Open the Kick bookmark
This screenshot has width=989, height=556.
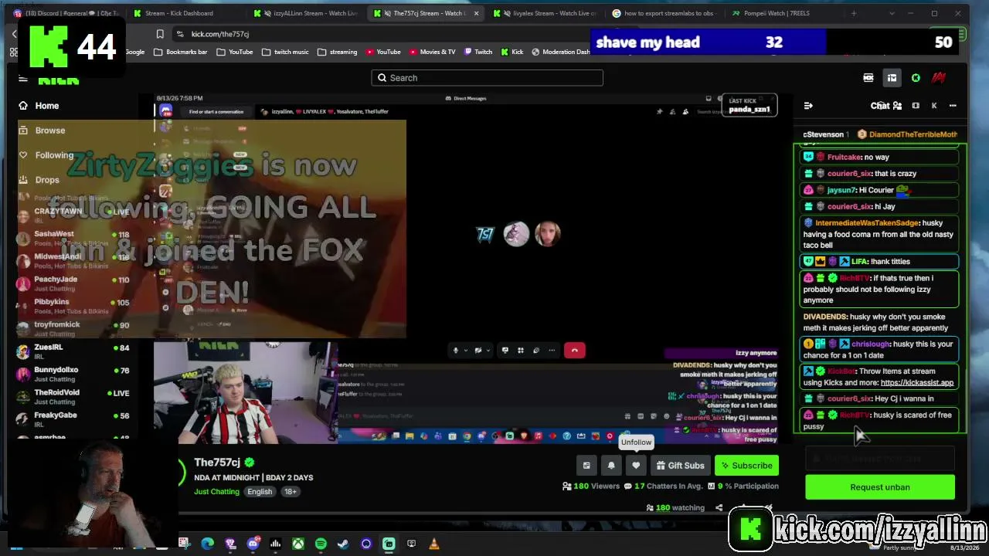point(512,52)
